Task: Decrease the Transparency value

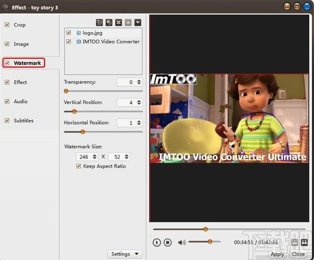Action: click(x=139, y=83)
